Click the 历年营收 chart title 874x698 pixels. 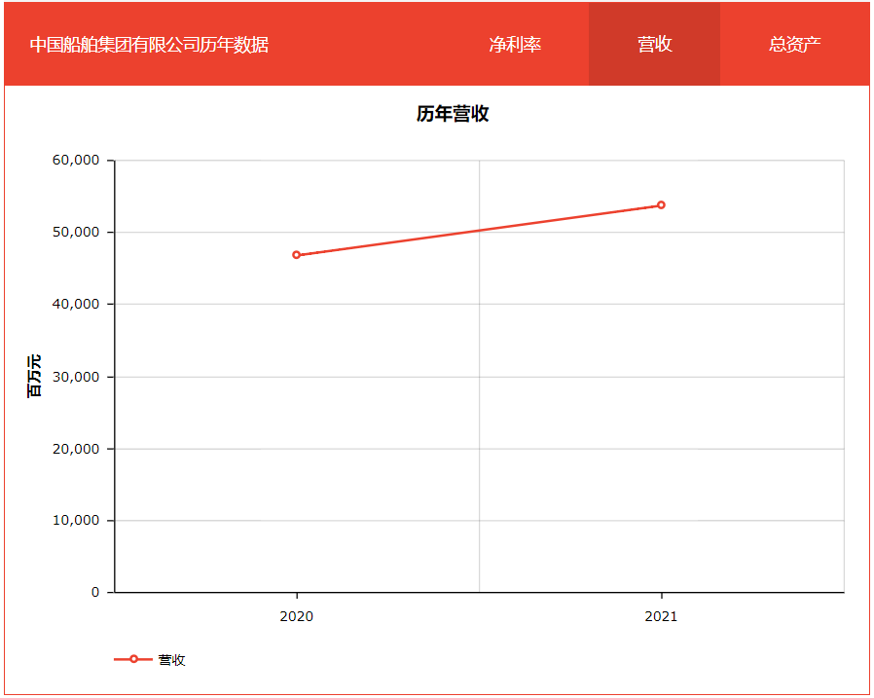click(453, 114)
